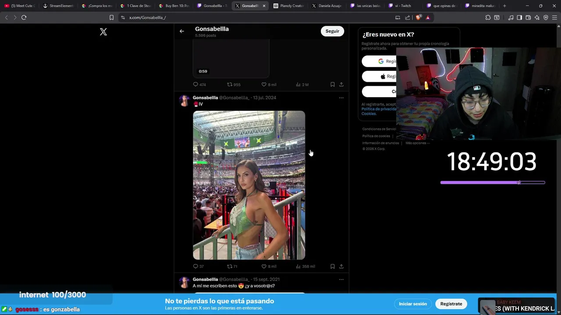Open Brave Shields lion icon
Image resolution: width=561 pixels, height=315 pixels.
coord(419,17)
